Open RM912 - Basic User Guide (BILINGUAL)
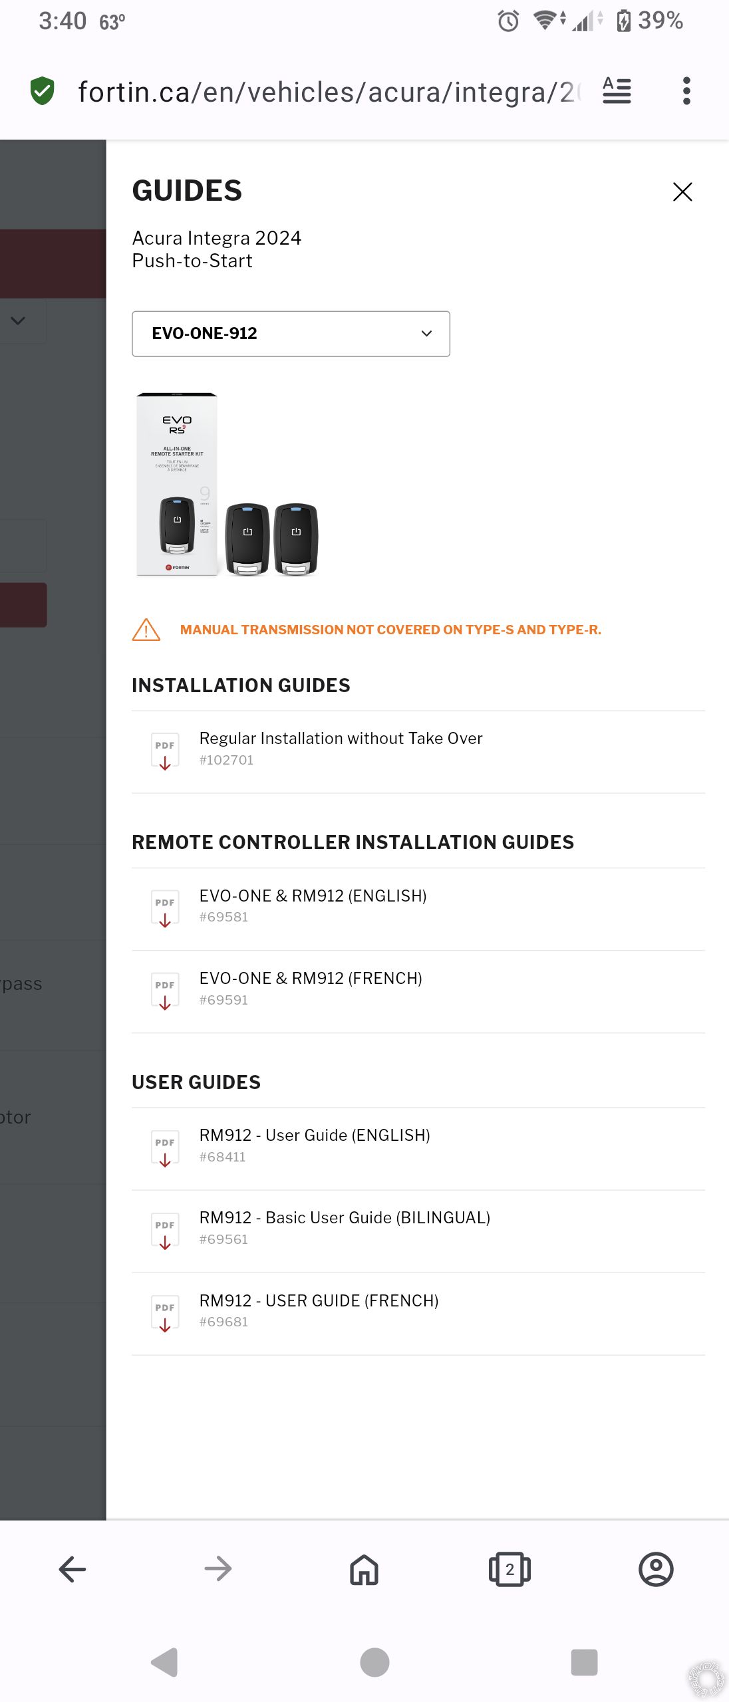The height and width of the screenshot is (1702, 729). (x=345, y=1217)
